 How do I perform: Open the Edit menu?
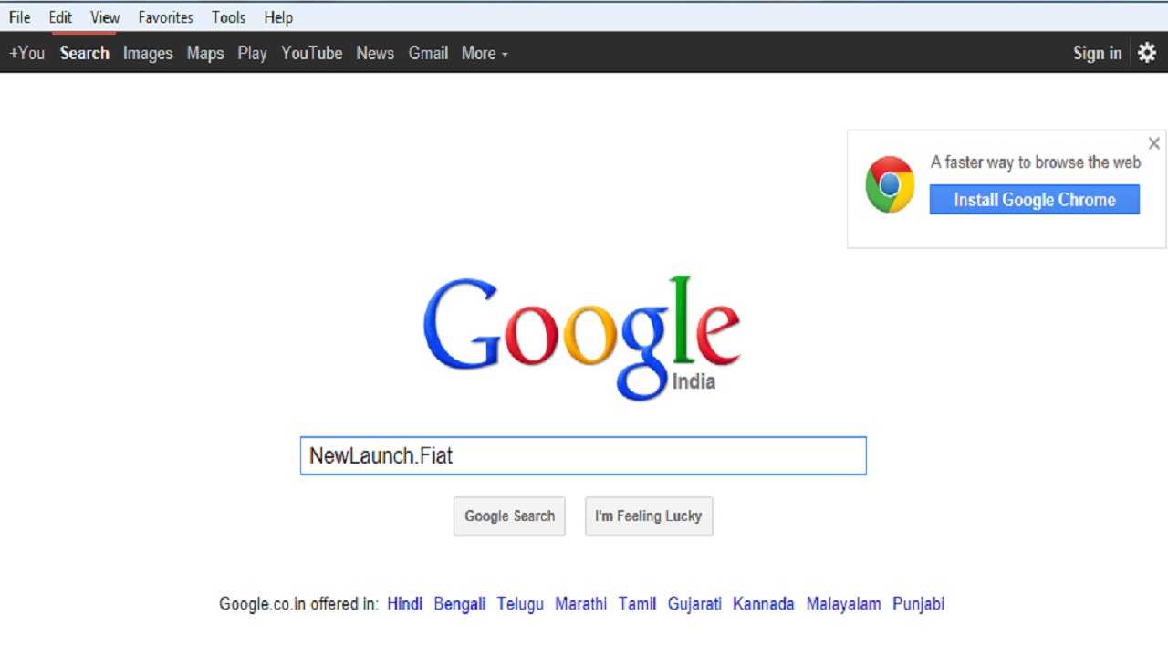click(x=60, y=17)
